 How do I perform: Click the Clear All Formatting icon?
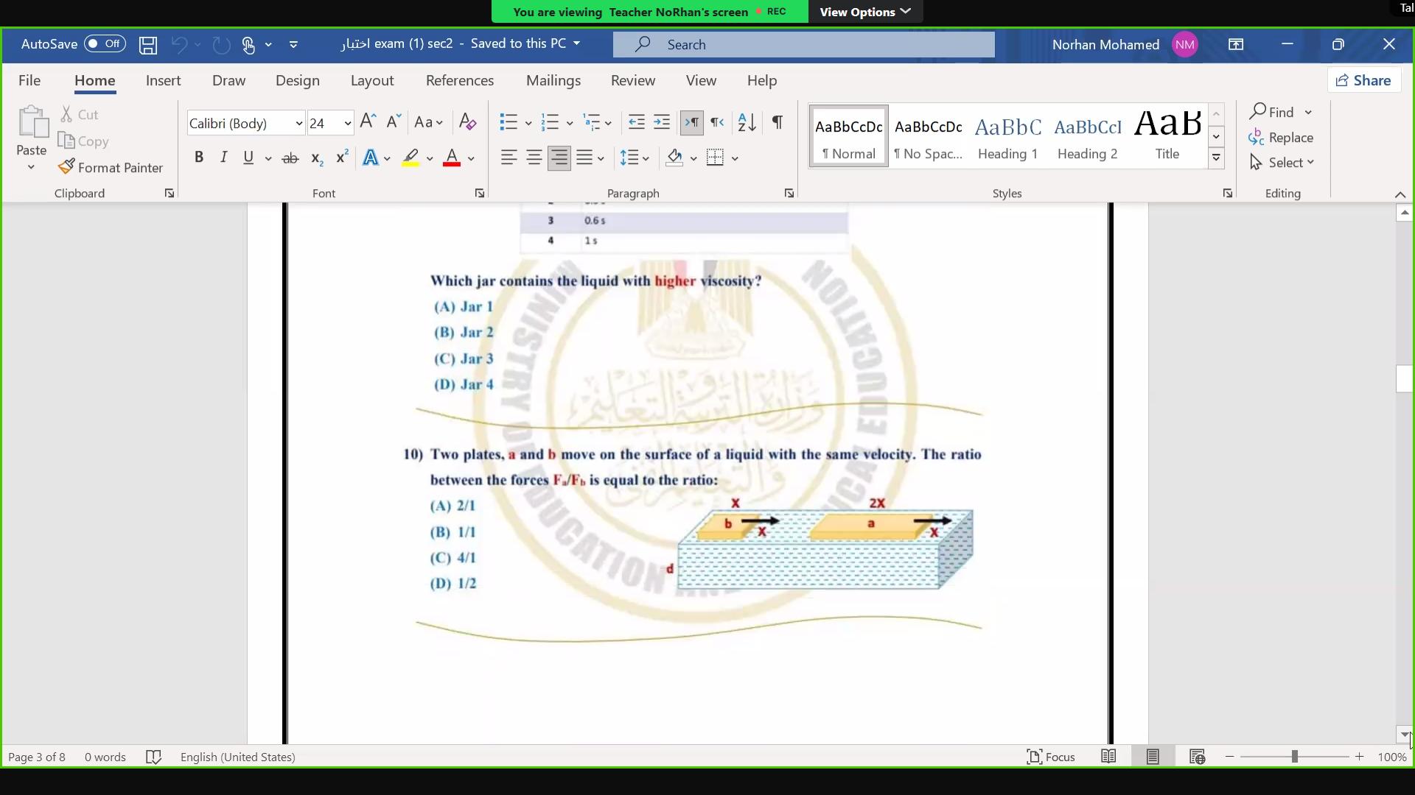467,122
